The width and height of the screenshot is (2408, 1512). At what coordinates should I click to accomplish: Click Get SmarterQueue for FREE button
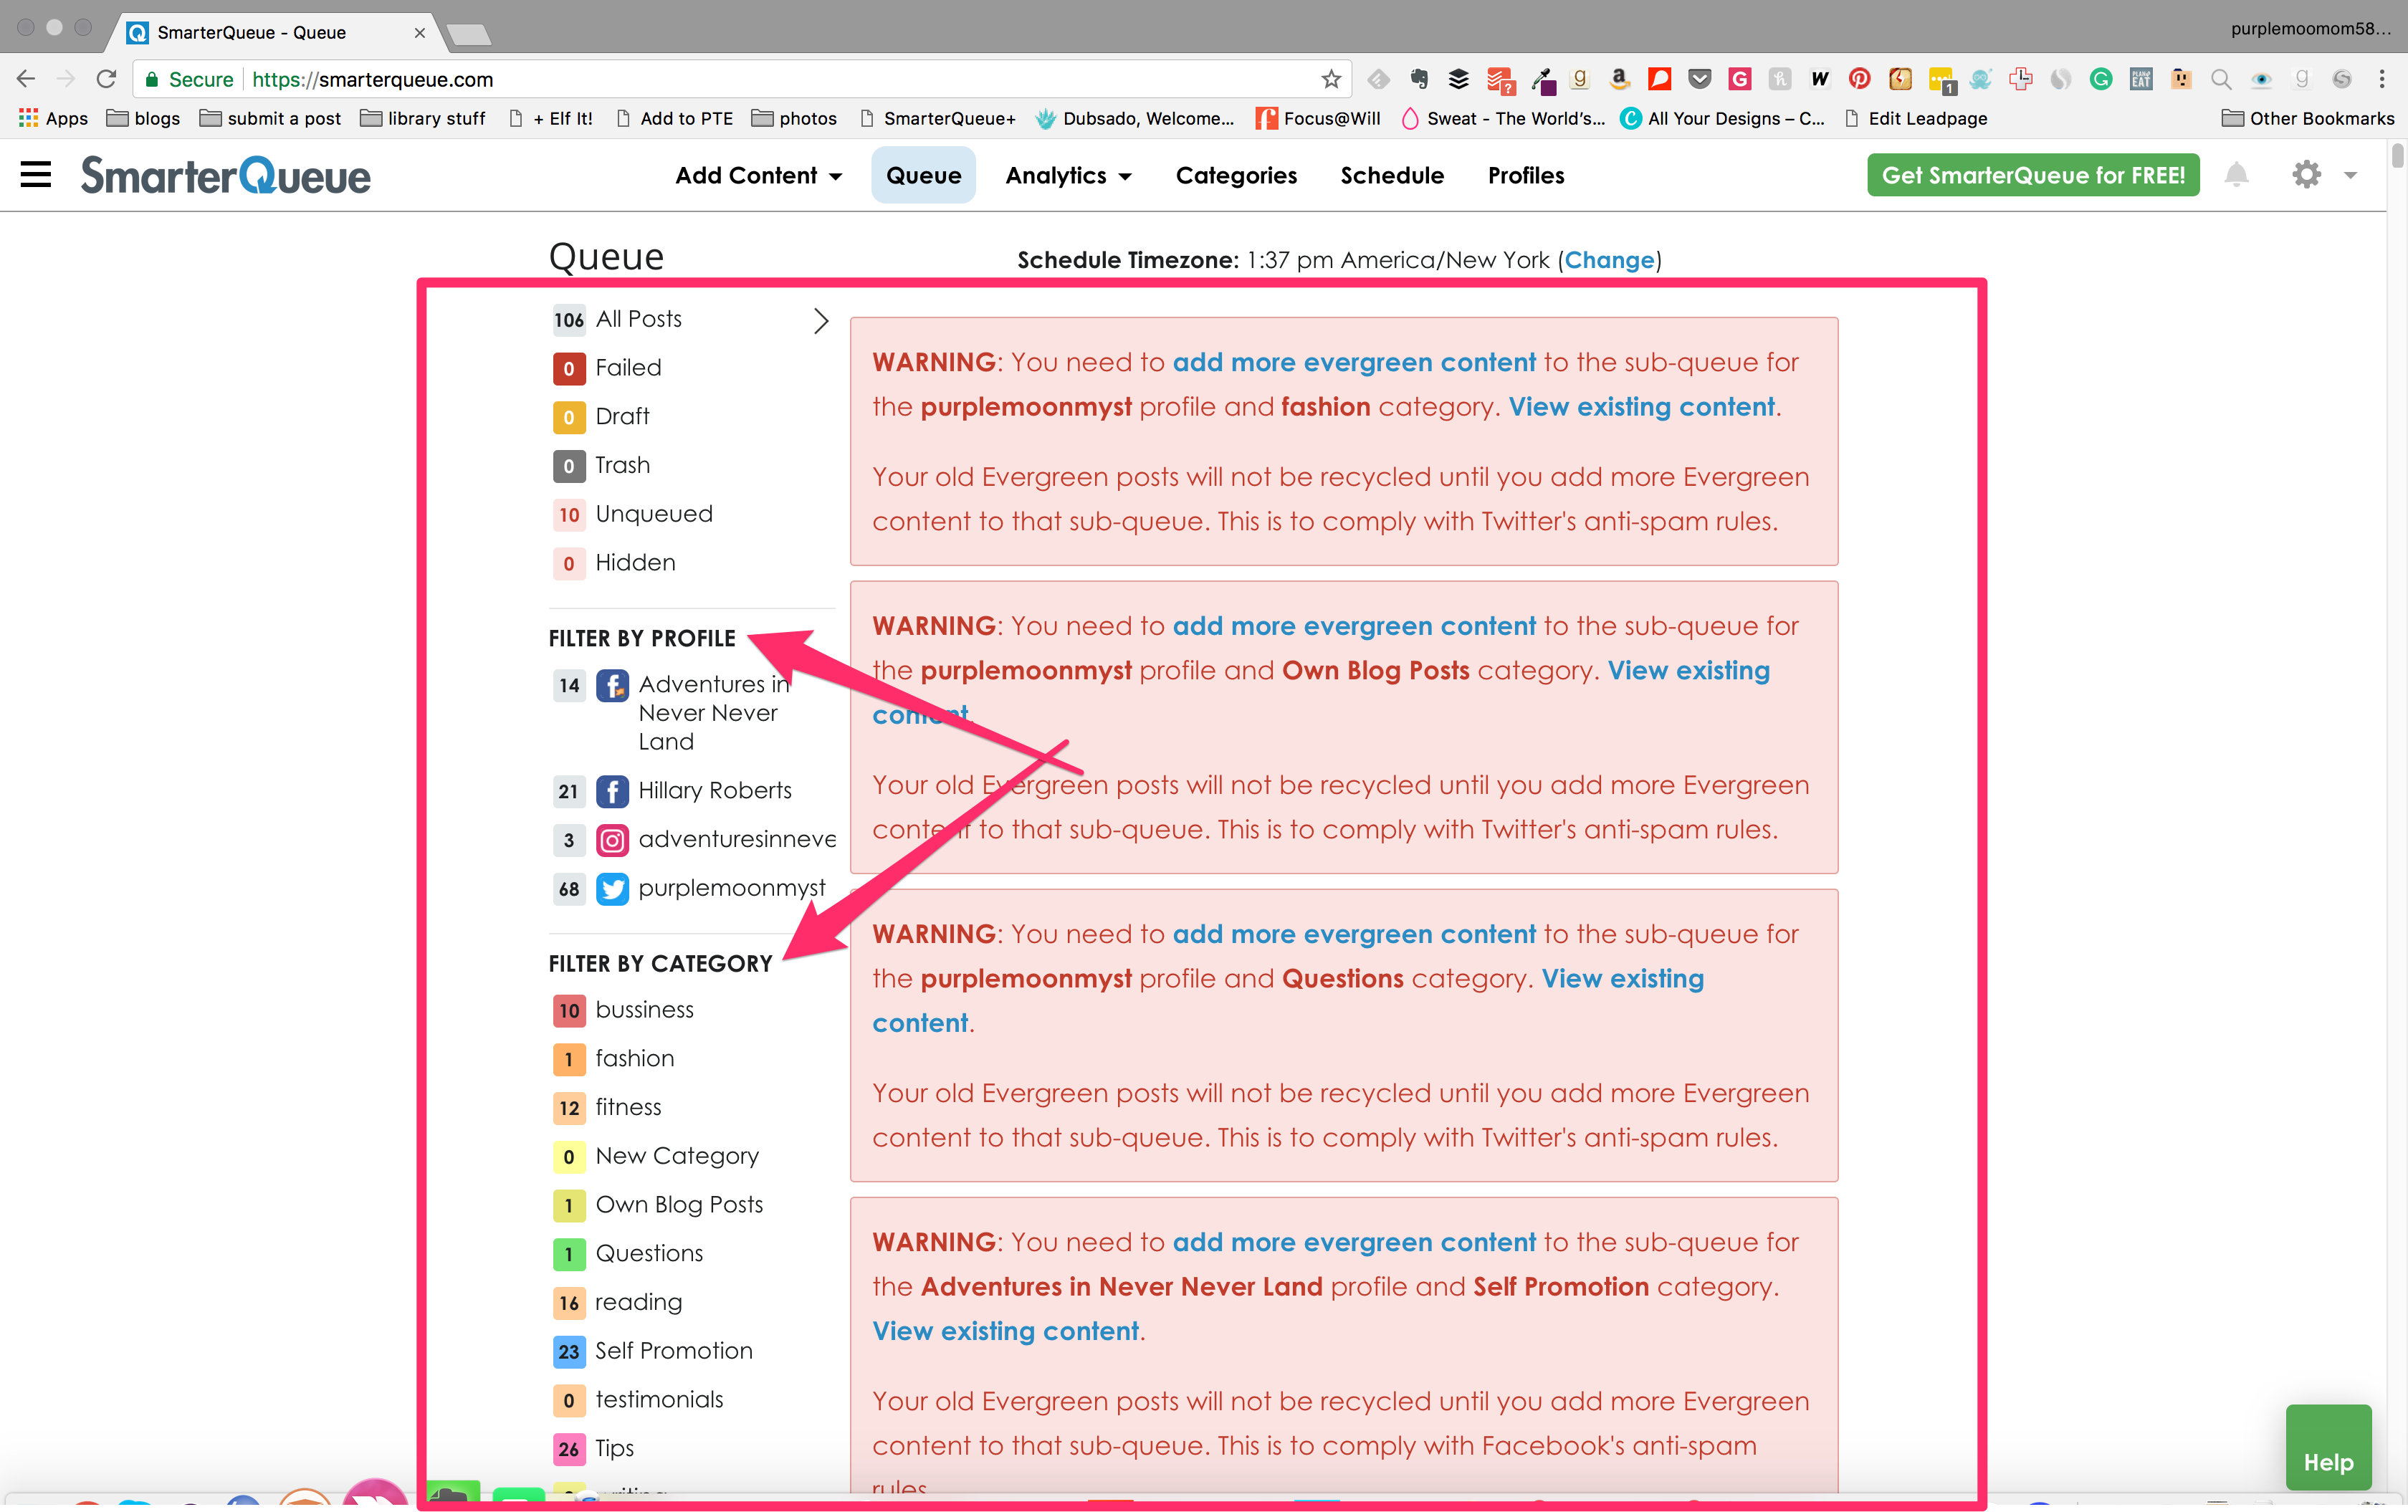click(2032, 175)
